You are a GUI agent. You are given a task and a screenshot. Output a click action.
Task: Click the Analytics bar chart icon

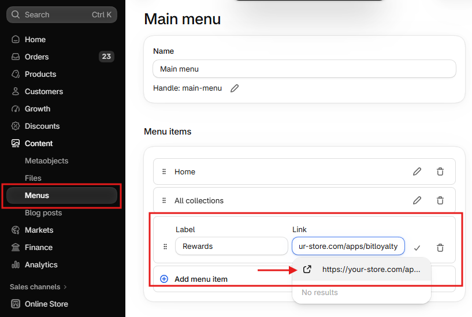(x=16, y=264)
